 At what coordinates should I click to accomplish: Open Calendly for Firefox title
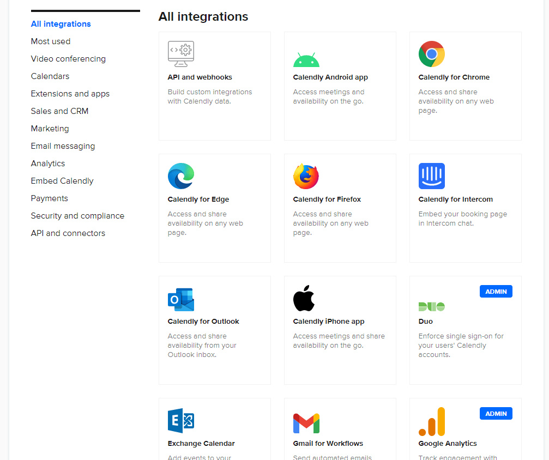(327, 199)
